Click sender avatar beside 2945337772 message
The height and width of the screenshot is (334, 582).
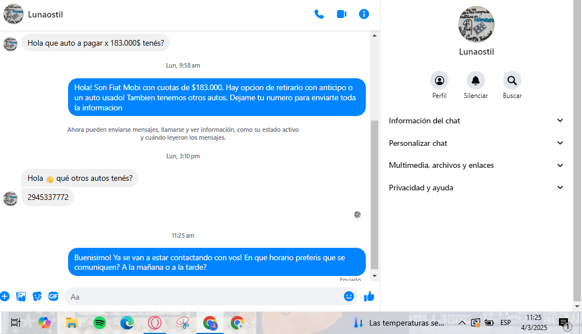click(10, 198)
